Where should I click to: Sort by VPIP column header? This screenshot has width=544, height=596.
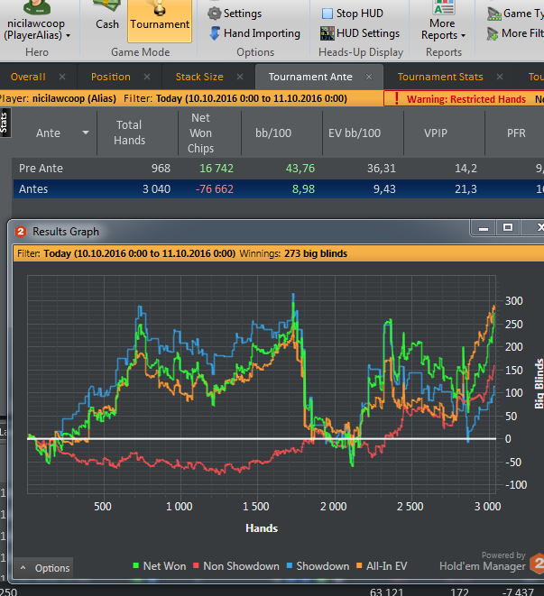tap(436, 133)
